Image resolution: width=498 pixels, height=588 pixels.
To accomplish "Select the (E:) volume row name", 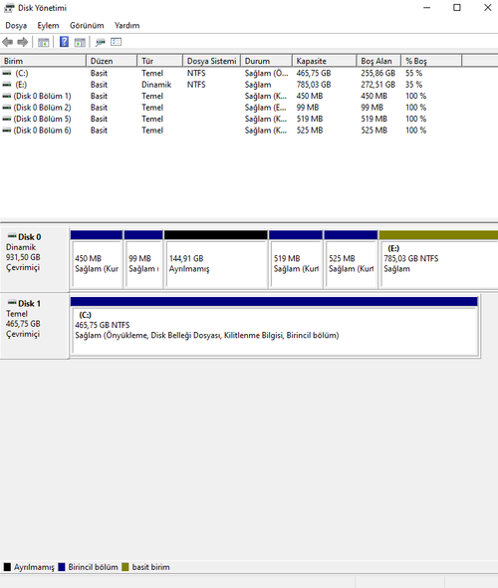I will tap(21, 85).
